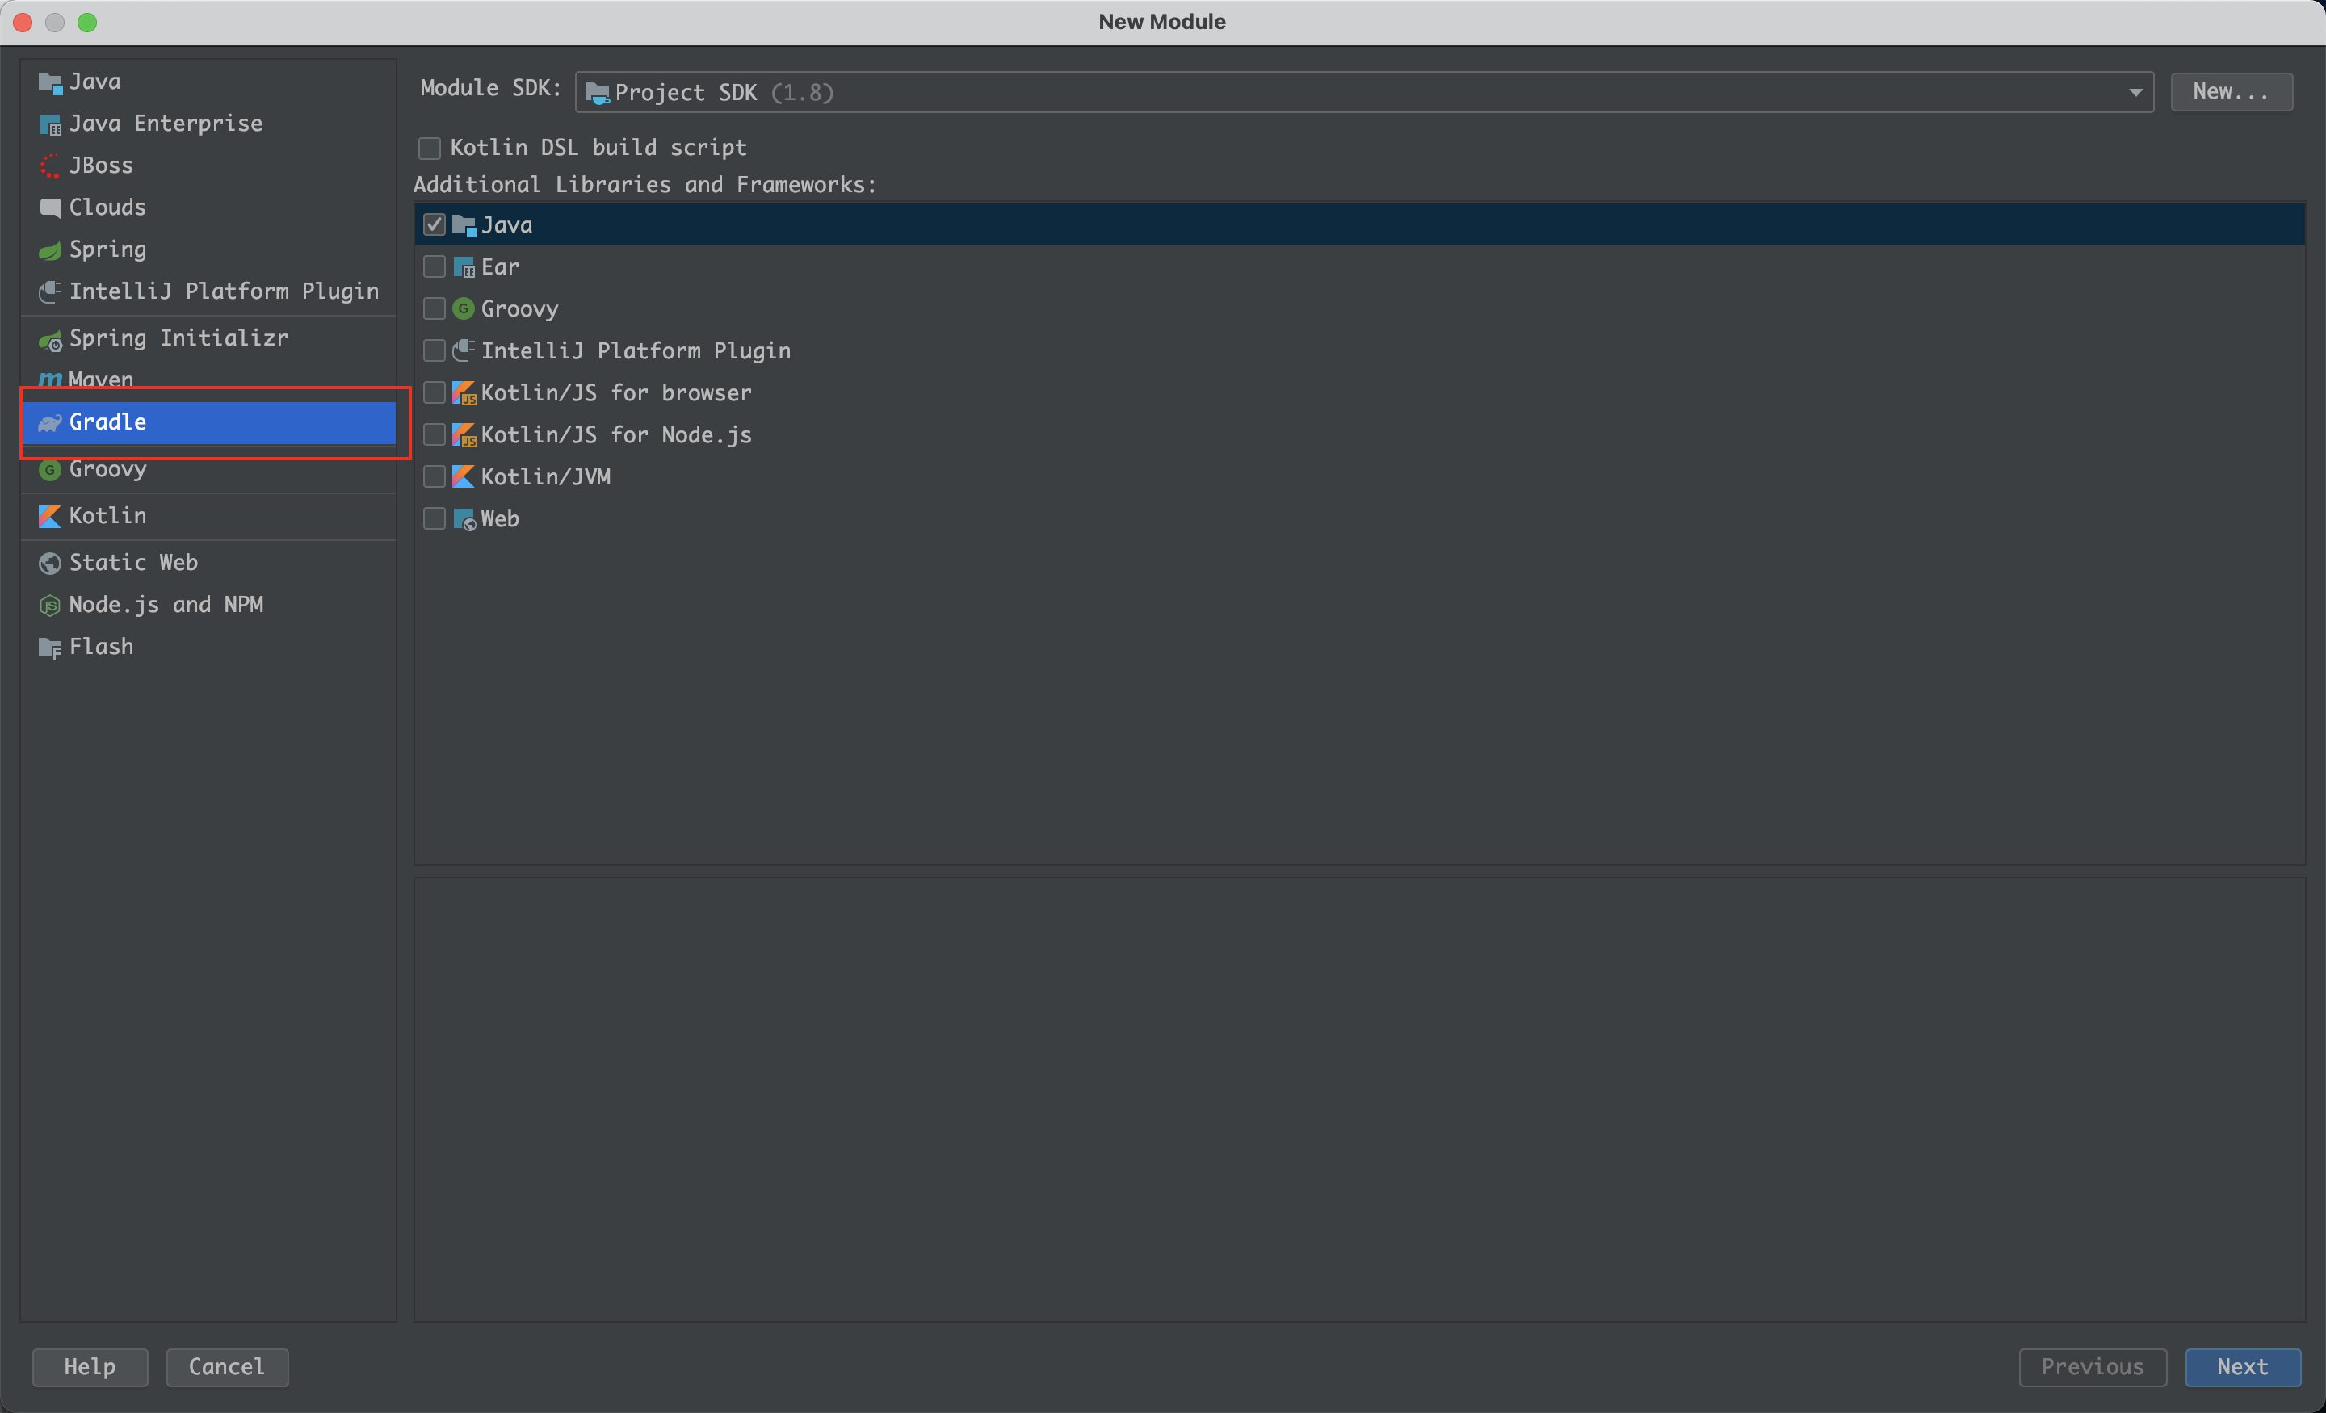
Task: Select the Kotlin icon in the sidebar
Action: 49,515
